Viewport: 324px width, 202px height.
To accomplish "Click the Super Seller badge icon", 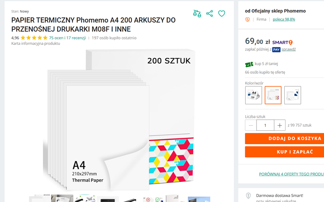I will 247,19.
